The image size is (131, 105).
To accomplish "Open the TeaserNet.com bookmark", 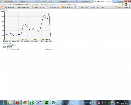I will pyautogui.click(x=68, y=7).
